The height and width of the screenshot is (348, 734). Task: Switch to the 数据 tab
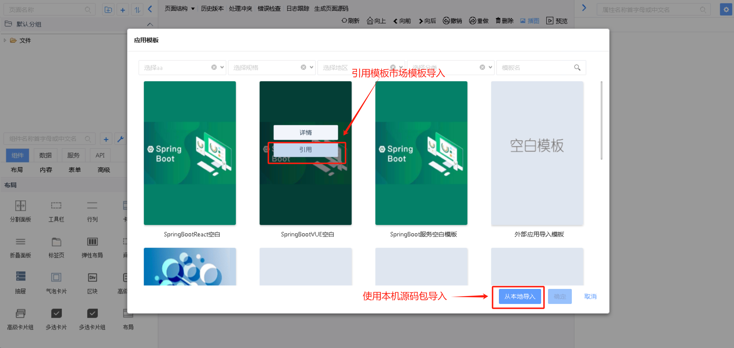click(45, 155)
